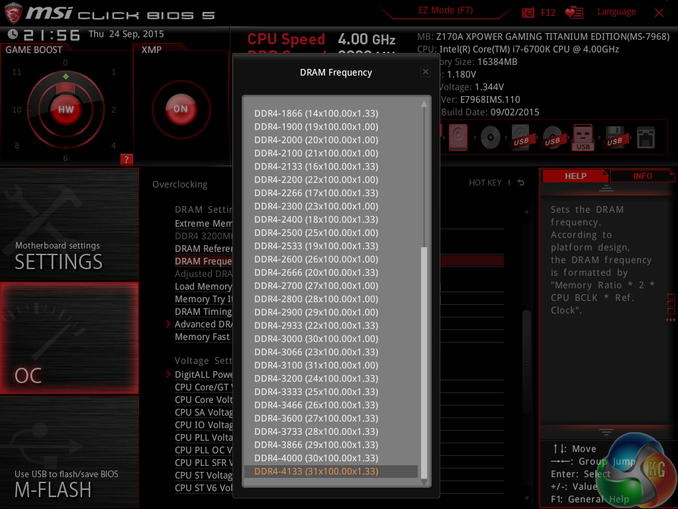Click the screenshot camera F12 icon

coord(528,13)
